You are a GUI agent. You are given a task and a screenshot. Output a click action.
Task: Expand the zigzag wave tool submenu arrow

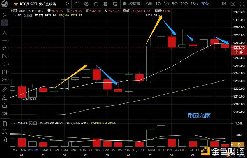pyautogui.click(x=9, y=80)
